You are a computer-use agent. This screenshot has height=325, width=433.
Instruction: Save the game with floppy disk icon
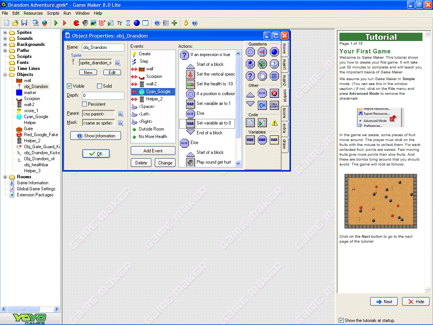point(24,23)
